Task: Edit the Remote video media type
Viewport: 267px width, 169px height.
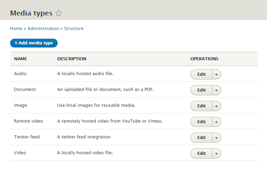Action: tap(202, 122)
